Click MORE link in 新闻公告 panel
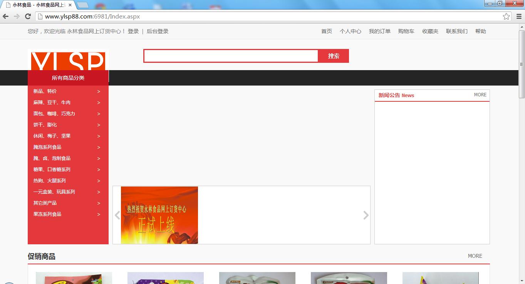The image size is (525, 284). (480, 95)
